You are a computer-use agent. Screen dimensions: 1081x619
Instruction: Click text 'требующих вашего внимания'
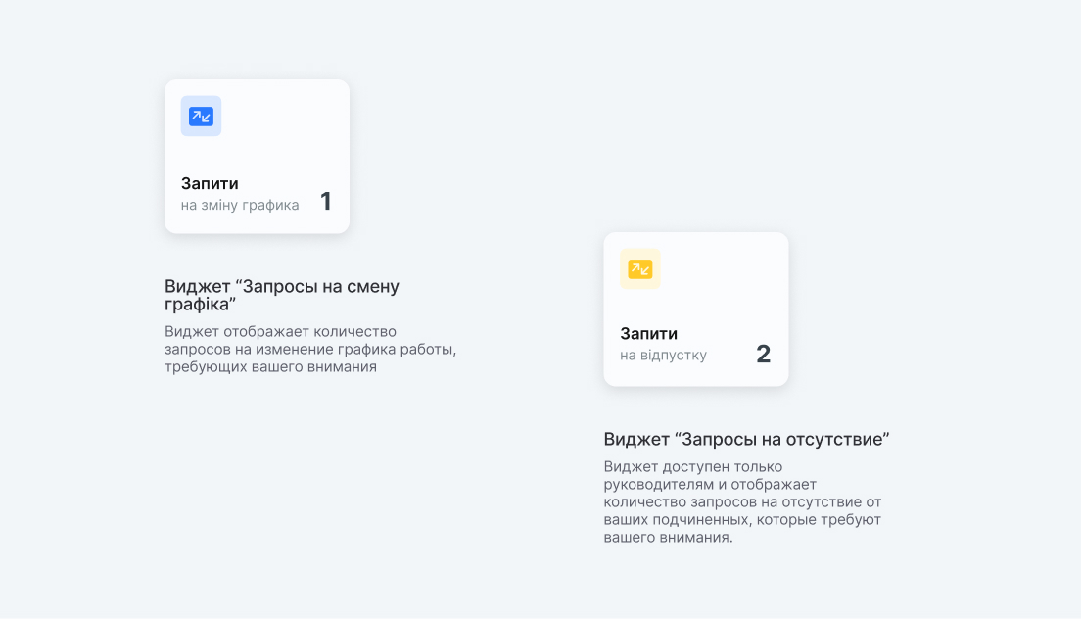(x=271, y=366)
